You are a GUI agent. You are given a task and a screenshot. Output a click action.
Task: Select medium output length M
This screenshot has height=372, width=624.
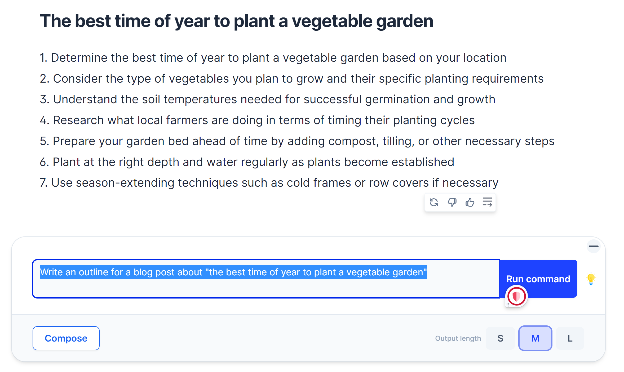pyautogui.click(x=535, y=338)
